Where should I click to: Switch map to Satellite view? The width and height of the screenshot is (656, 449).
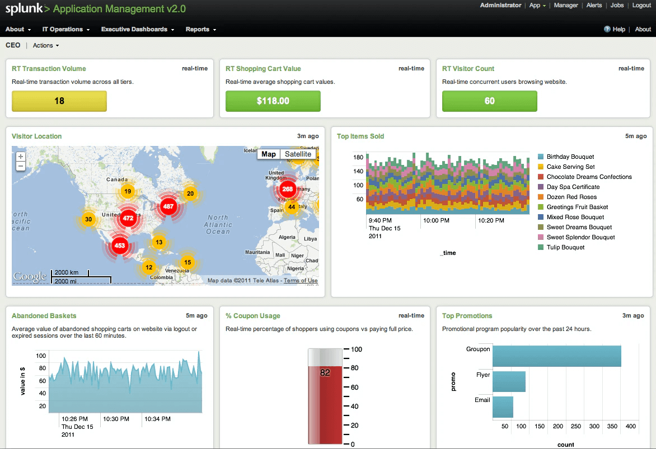pos(298,154)
